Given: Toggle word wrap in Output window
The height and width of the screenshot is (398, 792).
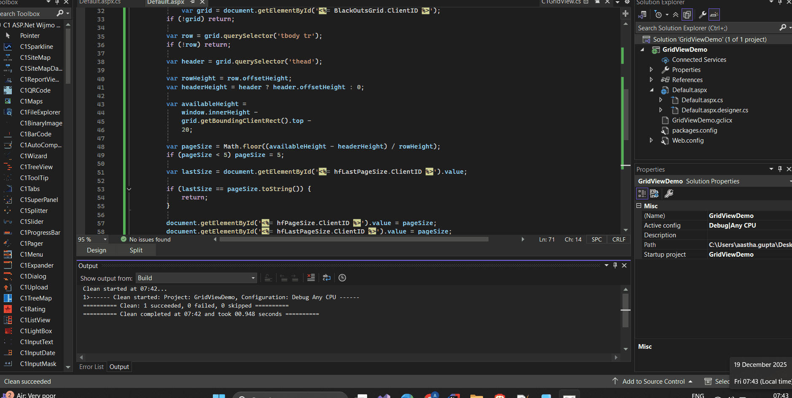Looking at the screenshot, I should point(327,278).
